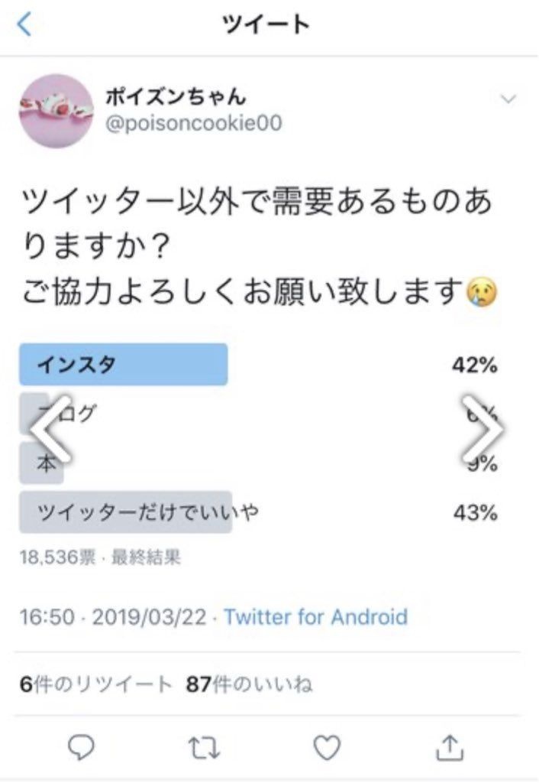Go to next image with right arrow
This screenshot has height=783, width=539.
[484, 430]
